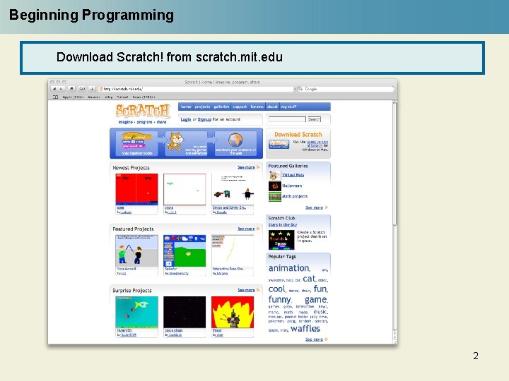
Task: Open the Halloween gallery link
Action: point(292,186)
